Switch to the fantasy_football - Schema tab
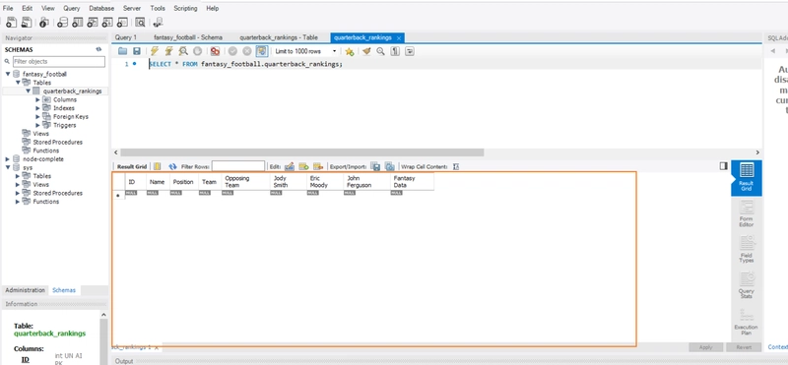The image size is (788, 365). (x=188, y=37)
